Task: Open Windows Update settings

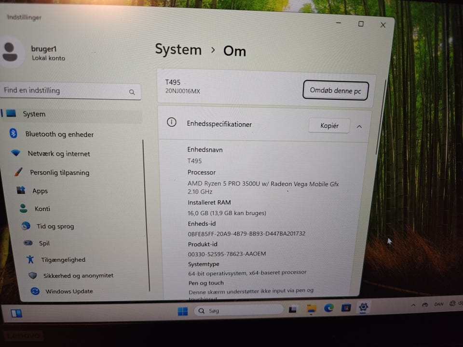Action: 69,291
